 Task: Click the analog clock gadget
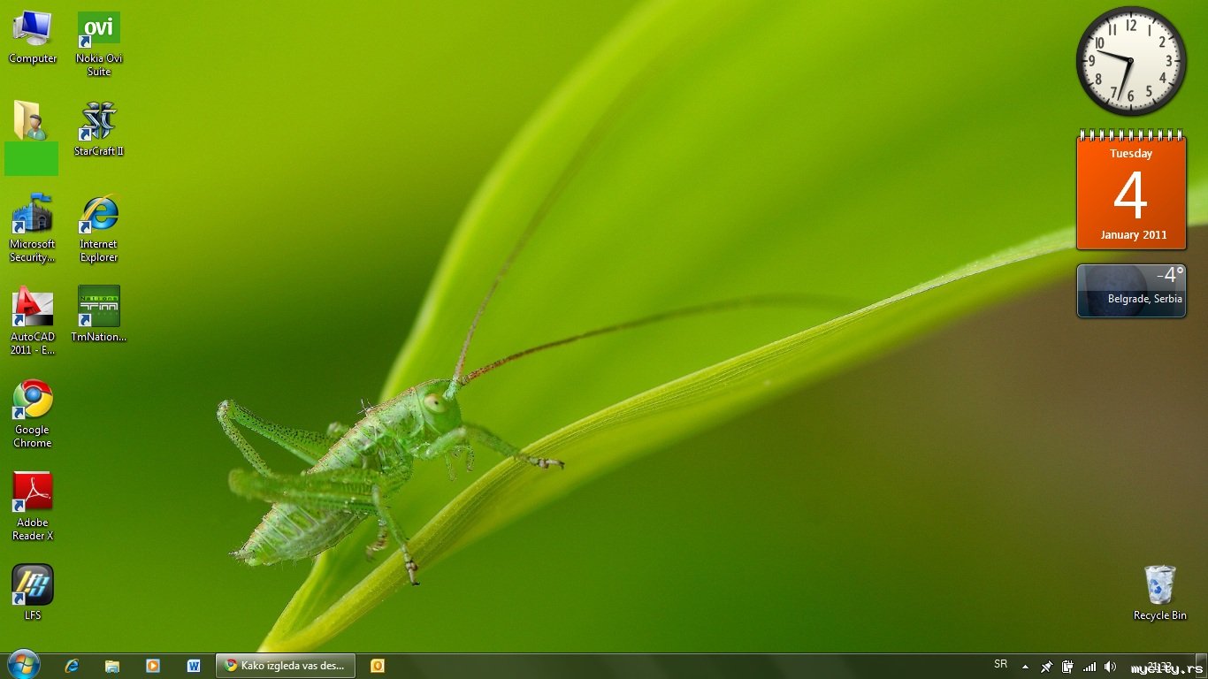click(1131, 61)
